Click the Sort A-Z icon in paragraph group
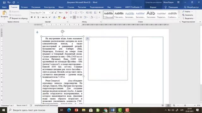202x113 pixels. tap(95, 13)
